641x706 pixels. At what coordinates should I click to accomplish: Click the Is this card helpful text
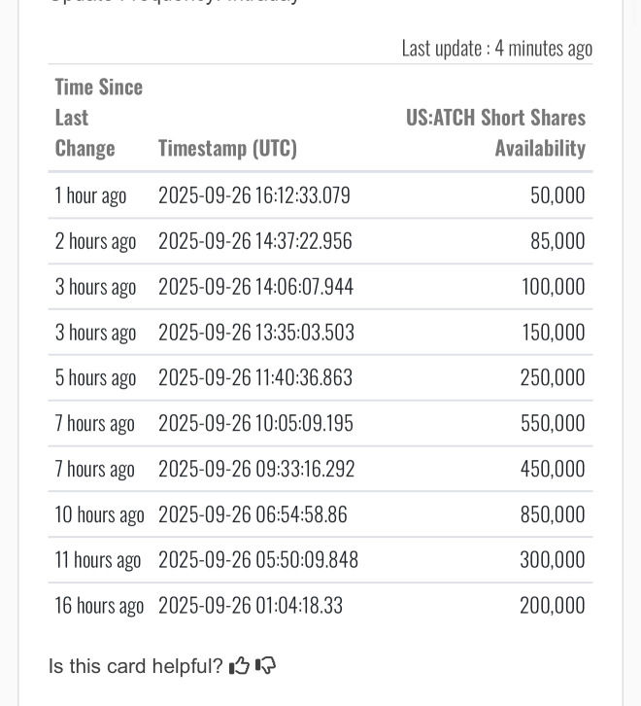click(x=135, y=666)
